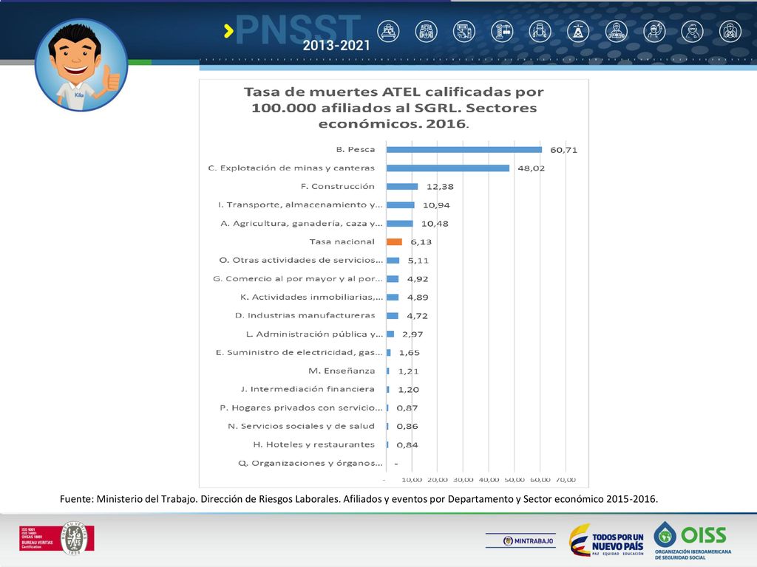Image resolution: width=757 pixels, height=567 pixels.
Task: Click the 'K. Actividades inmobiliarias' label
Action: (311, 297)
